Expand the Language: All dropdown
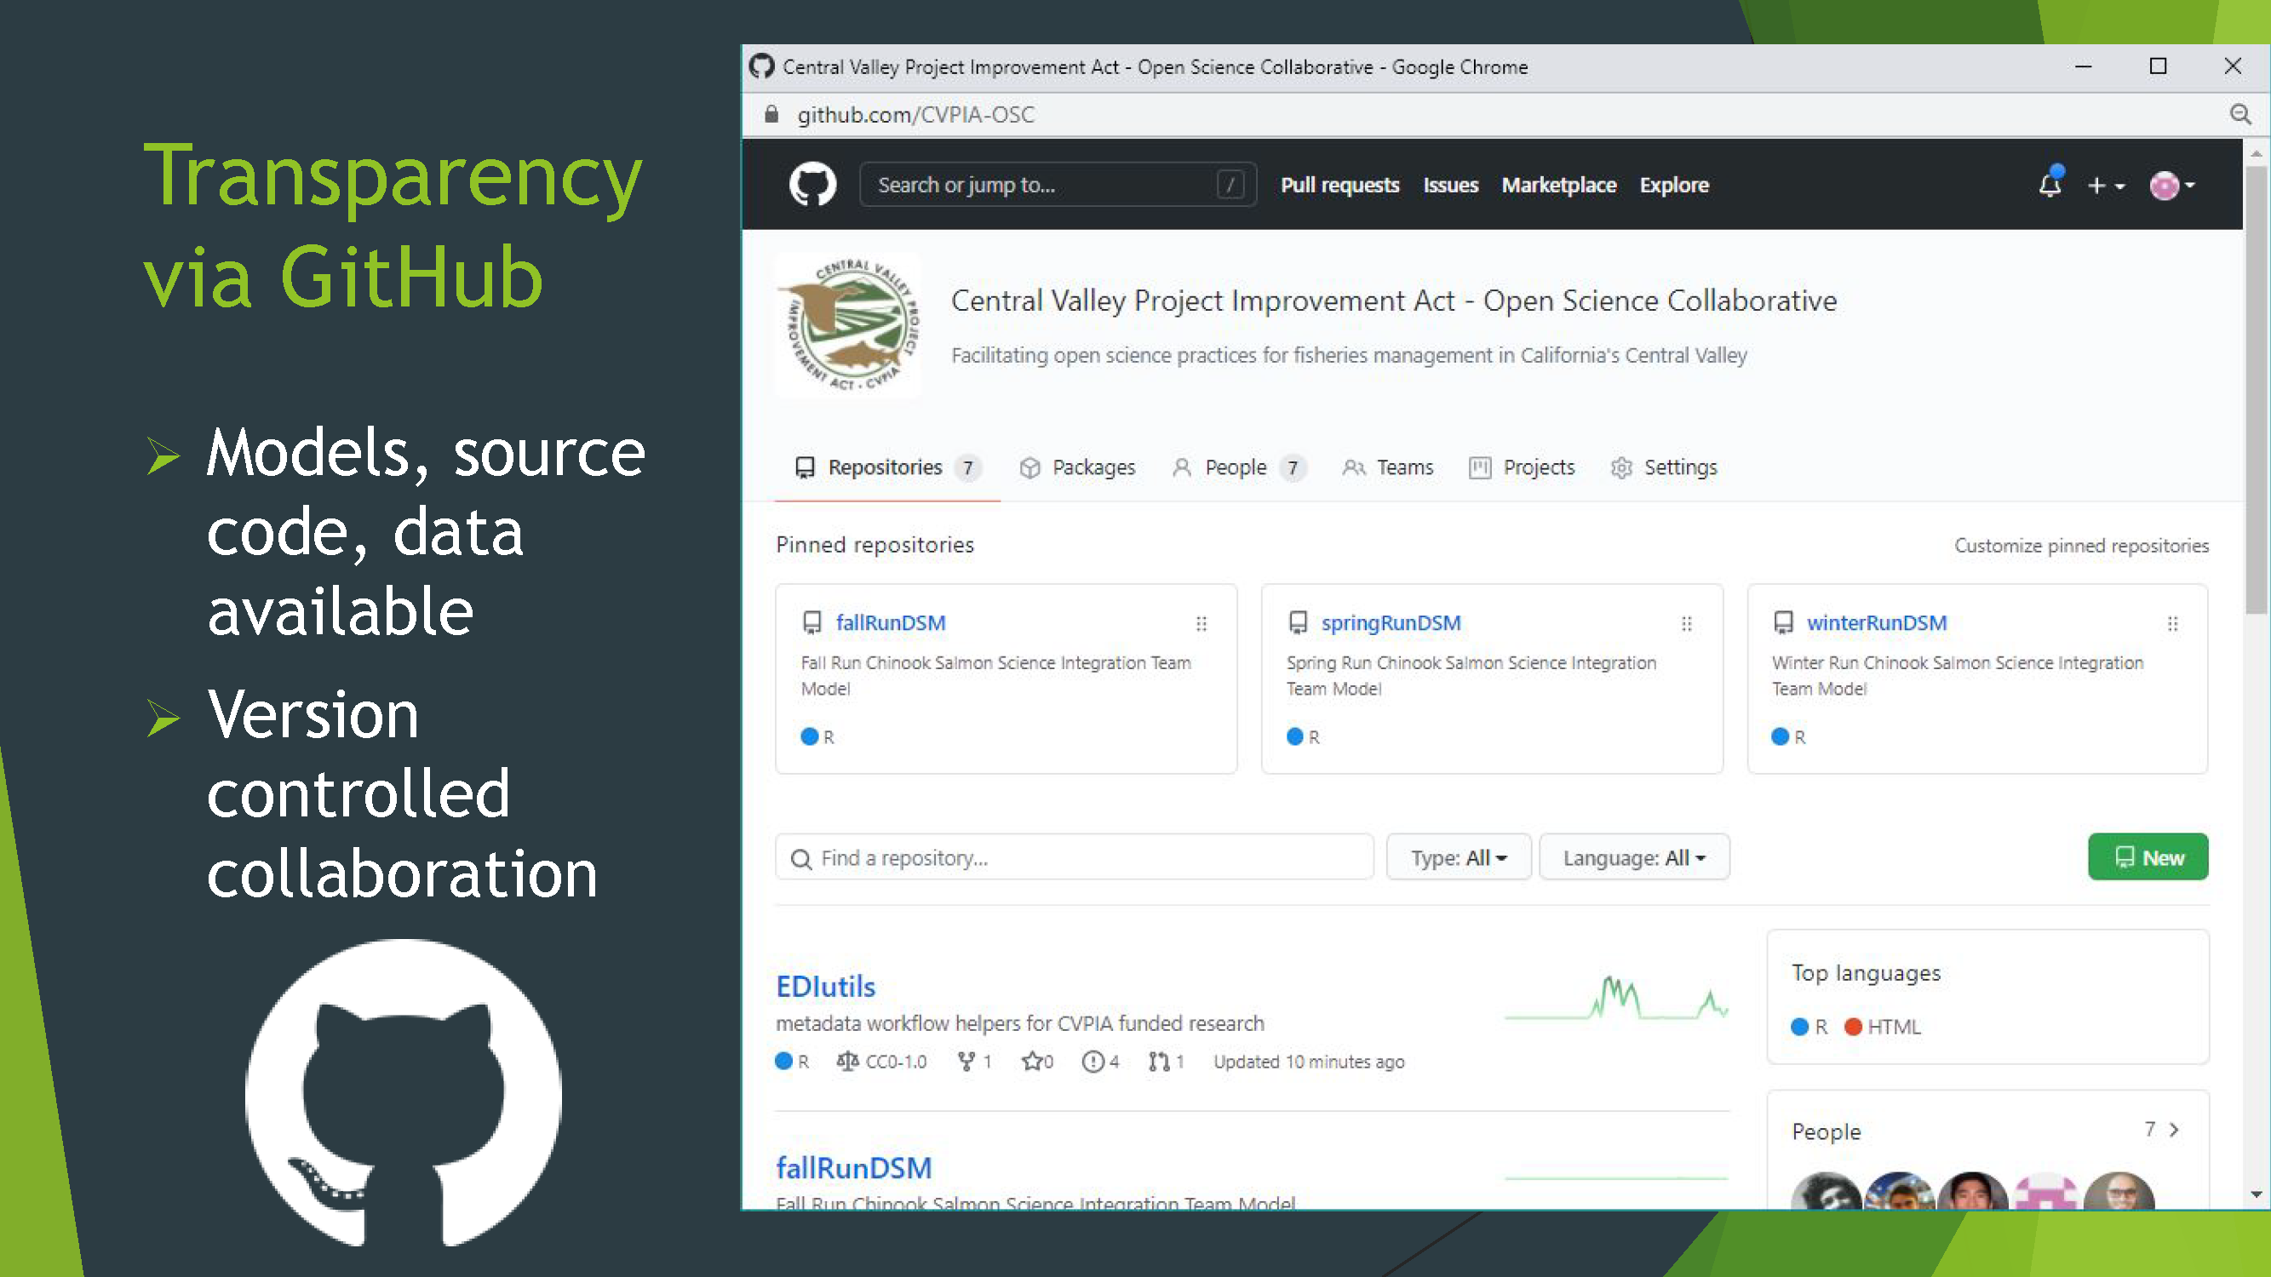This screenshot has width=2271, height=1277. click(1633, 856)
